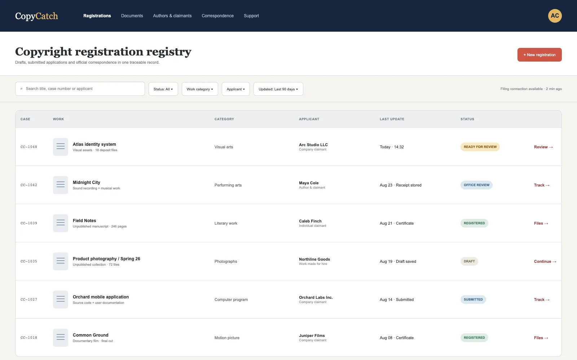Screen dimensions: 577x360
Task: Click the CASE column header
Action: 25,119
